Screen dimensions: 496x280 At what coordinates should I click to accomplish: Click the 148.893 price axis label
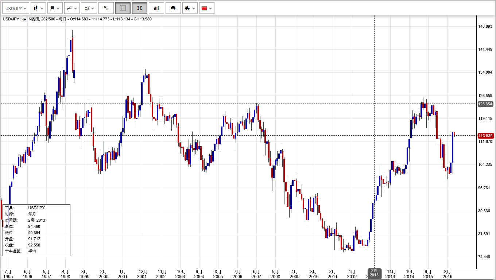485,26
